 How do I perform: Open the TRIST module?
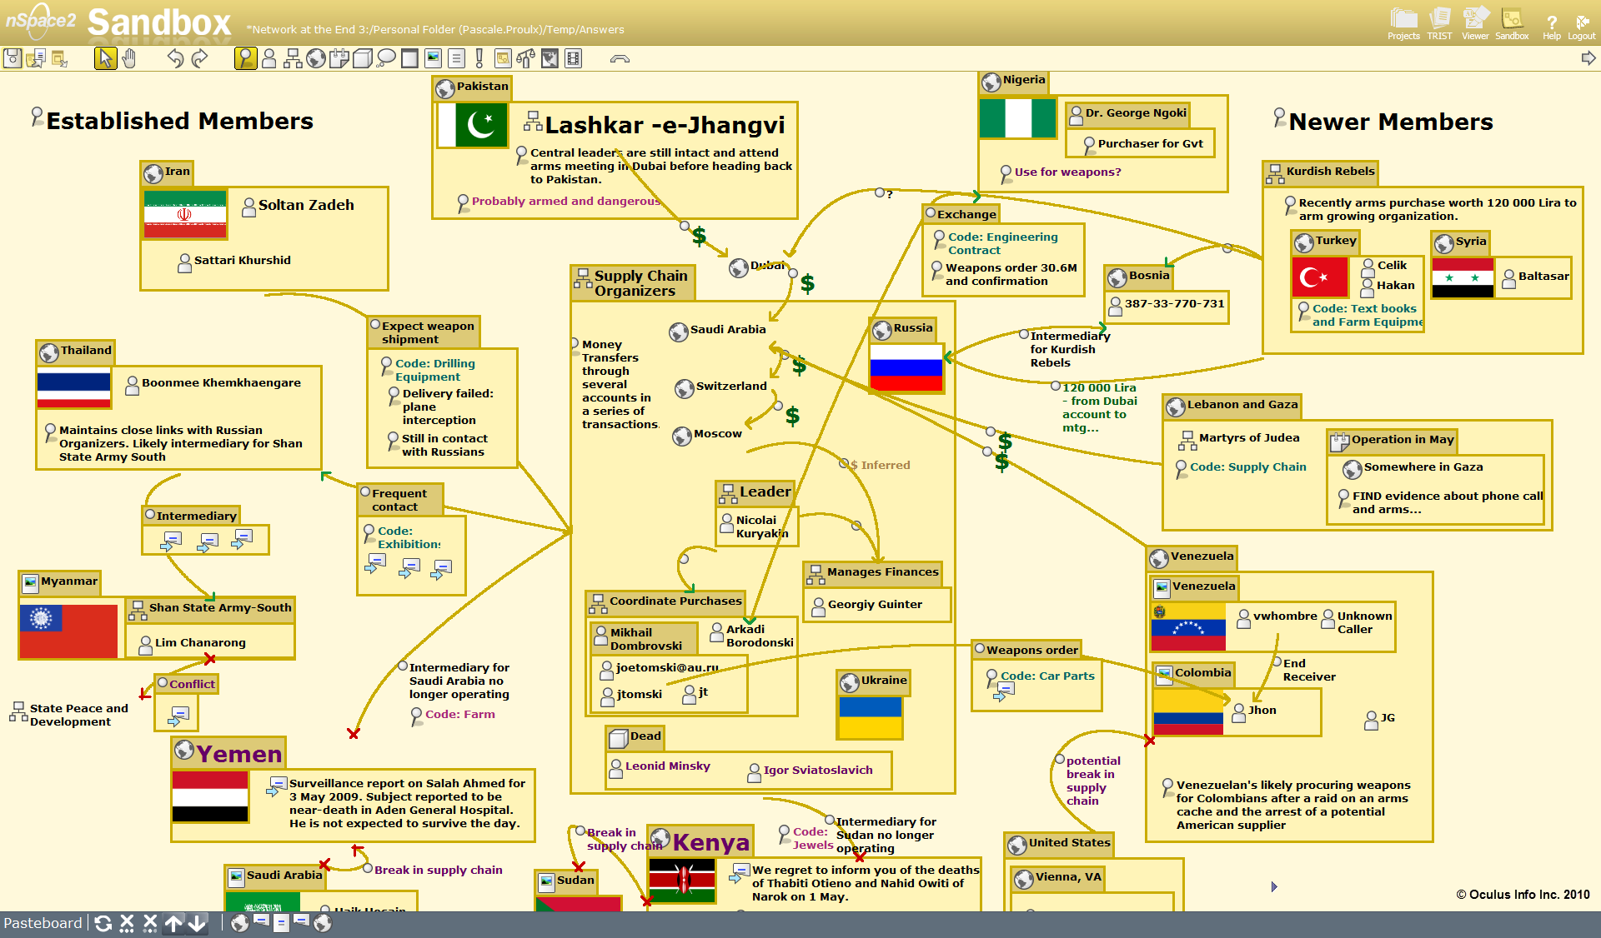pyautogui.click(x=1439, y=23)
